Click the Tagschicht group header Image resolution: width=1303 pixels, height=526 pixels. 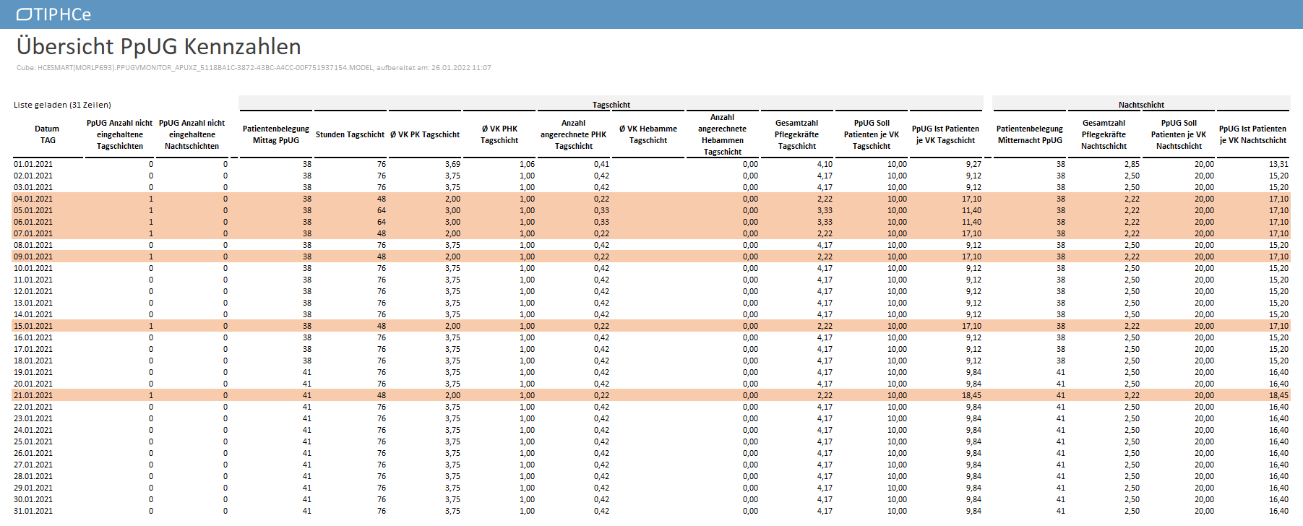point(611,105)
